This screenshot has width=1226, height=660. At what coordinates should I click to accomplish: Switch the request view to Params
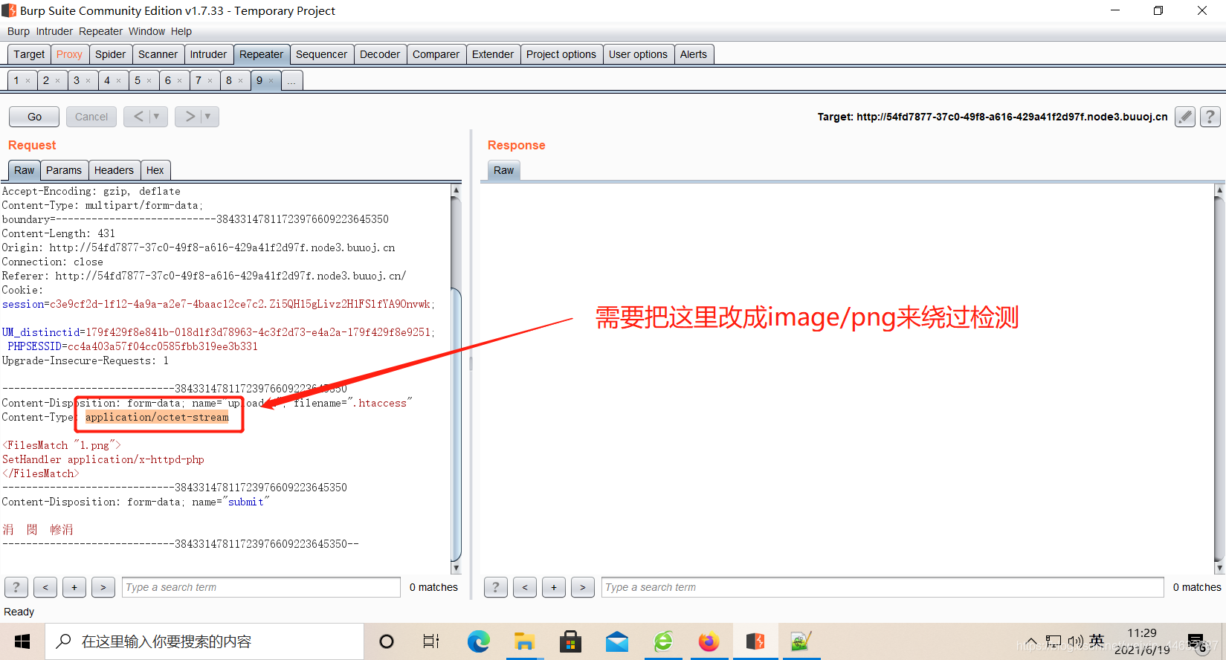(x=64, y=170)
